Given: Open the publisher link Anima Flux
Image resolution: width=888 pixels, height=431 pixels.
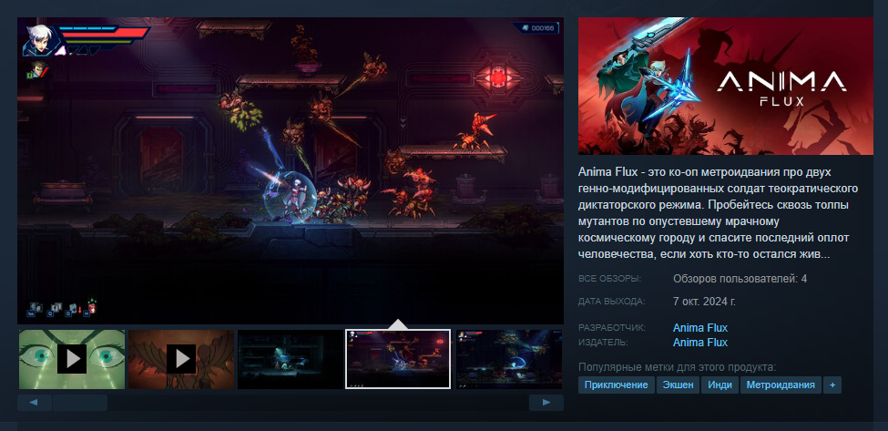Looking at the screenshot, I should pyautogui.click(x=700, y=343).
